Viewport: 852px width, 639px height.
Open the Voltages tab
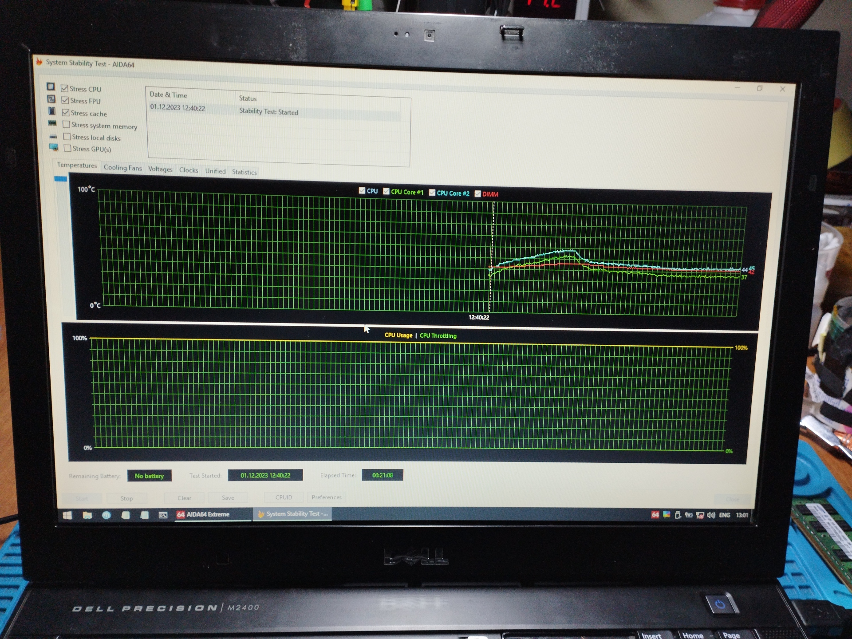click(160, 169)
